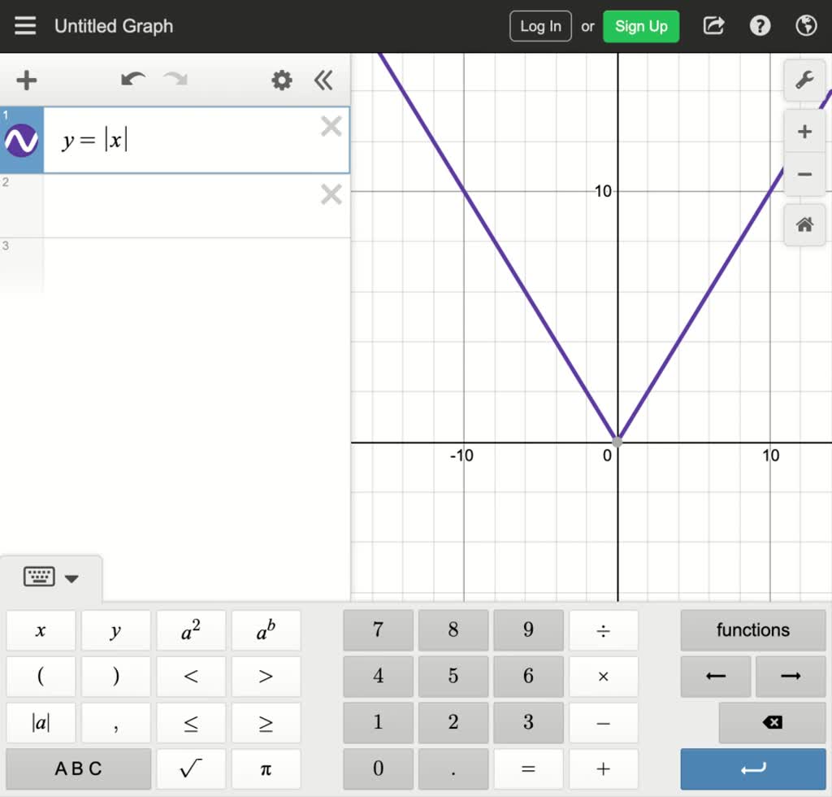Click the Log In button
The image size is (832, 797).
539,25
